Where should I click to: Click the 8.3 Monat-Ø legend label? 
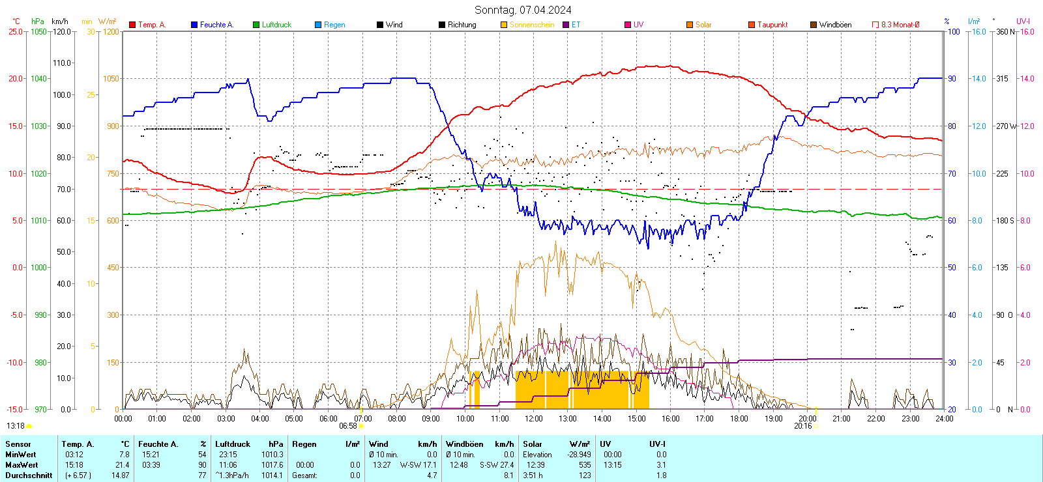point(900,25)
